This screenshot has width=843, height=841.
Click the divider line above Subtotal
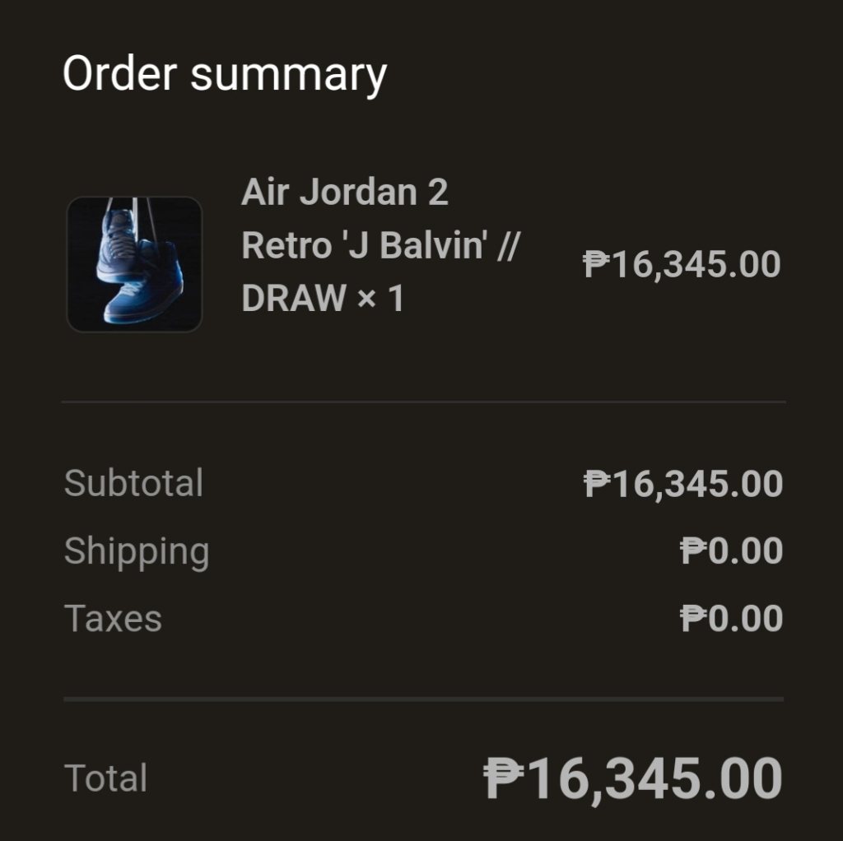(423, 402)
